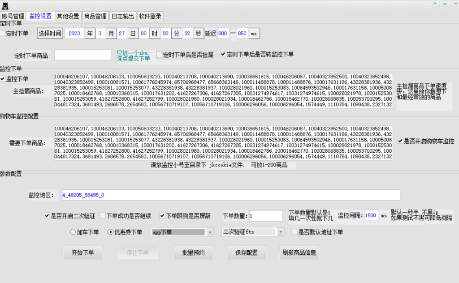The width and height of the screenshot is (459, 283).
Task: Go to the 日志输出 tab
Action: coord(122,16)
